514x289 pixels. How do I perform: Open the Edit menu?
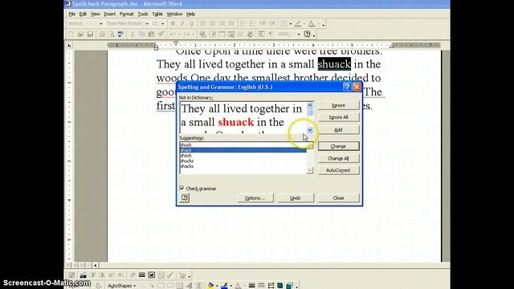(83, 14)
